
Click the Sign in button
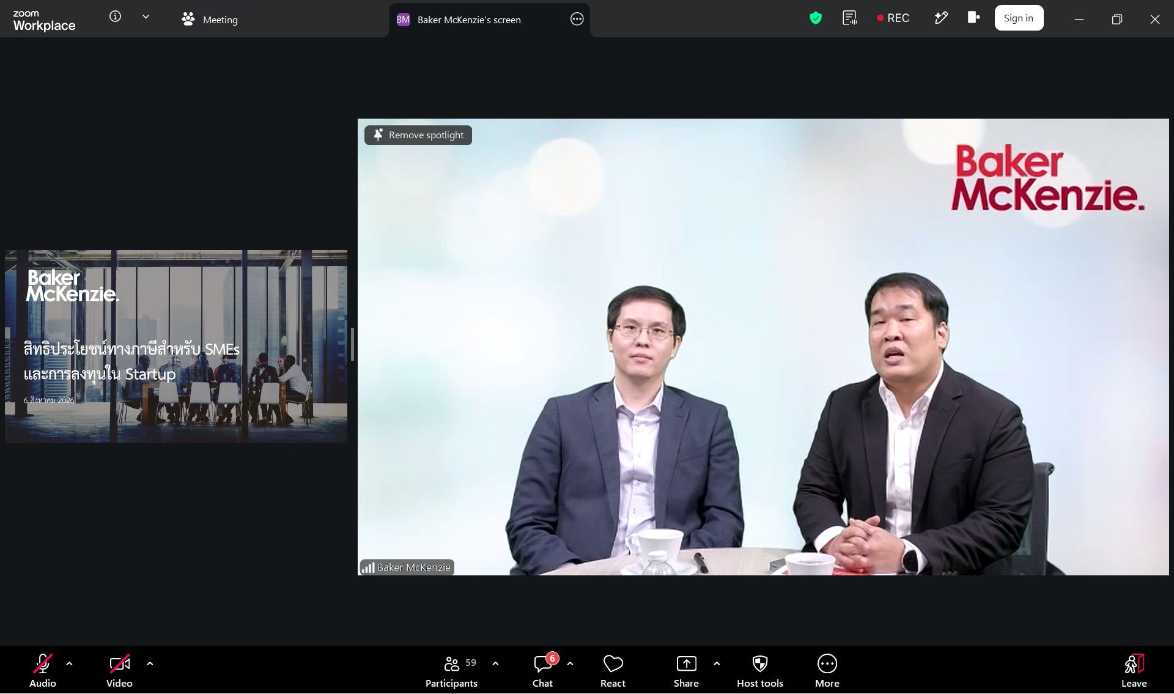click(1019, 18)
